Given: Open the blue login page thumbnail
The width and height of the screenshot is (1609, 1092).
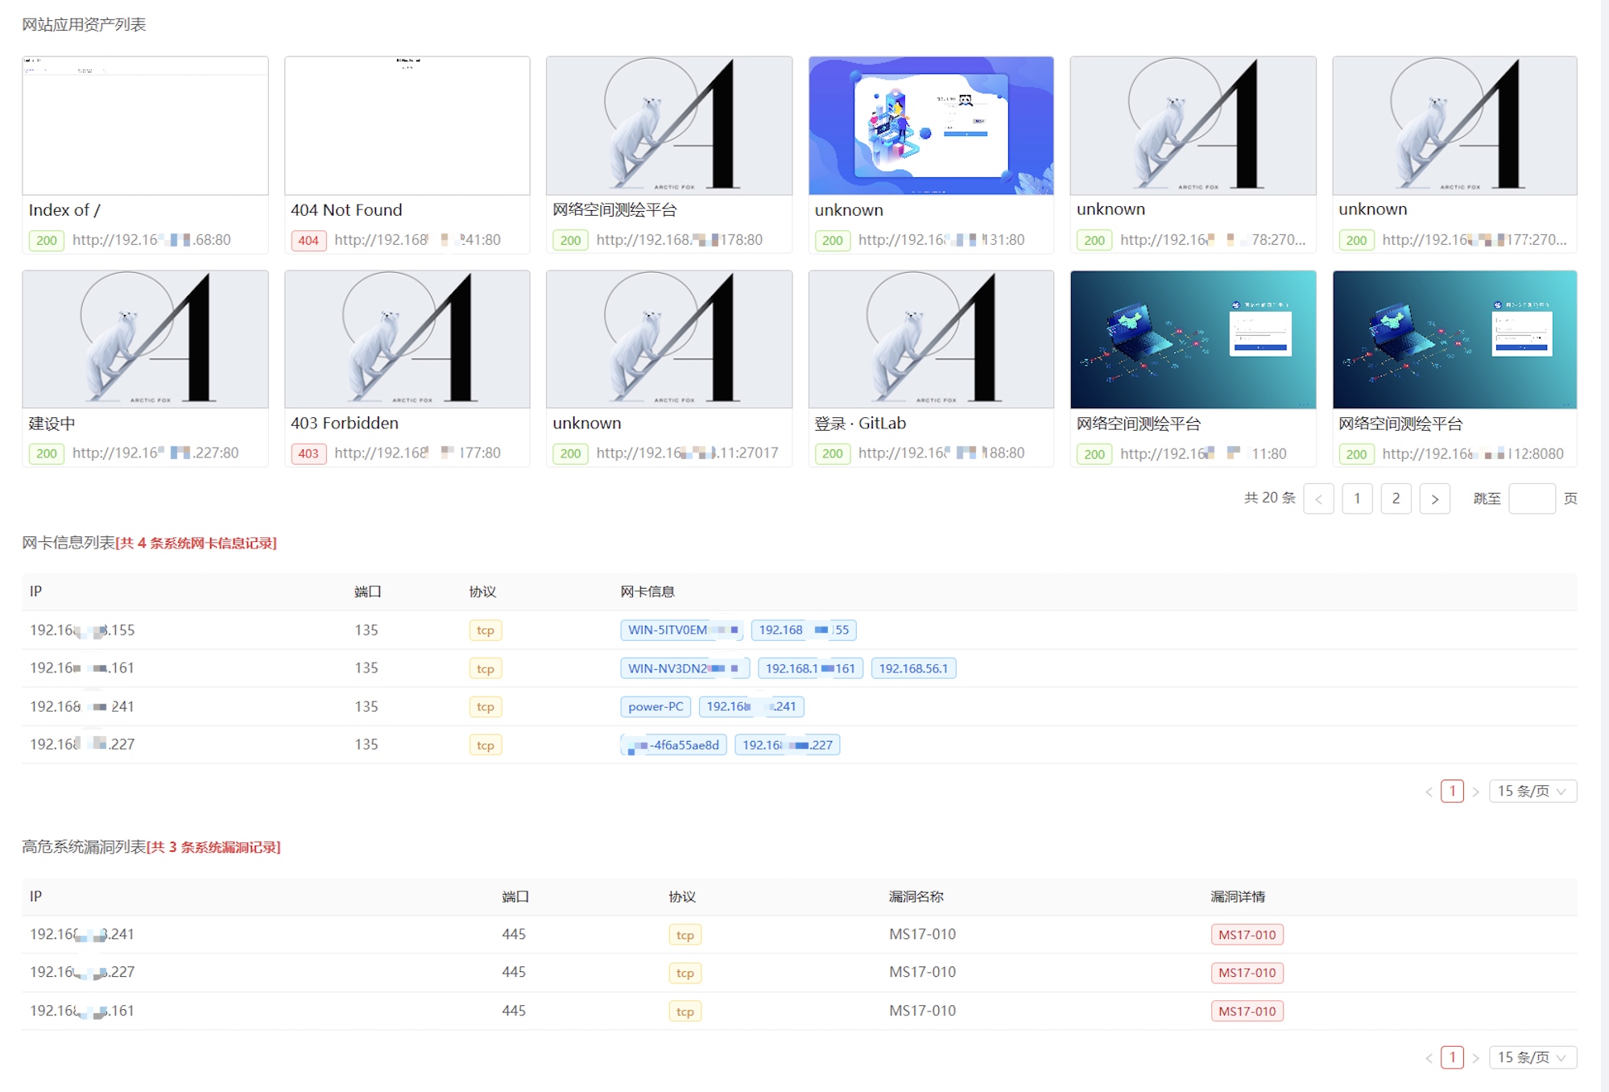Looking at the screenshot, I should pos(930,126).
